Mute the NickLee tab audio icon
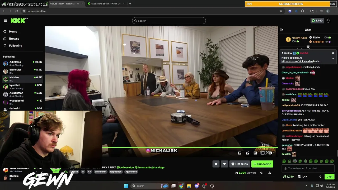This screenshot has width=338, height=190. click(78, 4)
